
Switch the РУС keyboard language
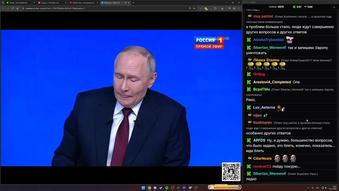coord(318,188)
